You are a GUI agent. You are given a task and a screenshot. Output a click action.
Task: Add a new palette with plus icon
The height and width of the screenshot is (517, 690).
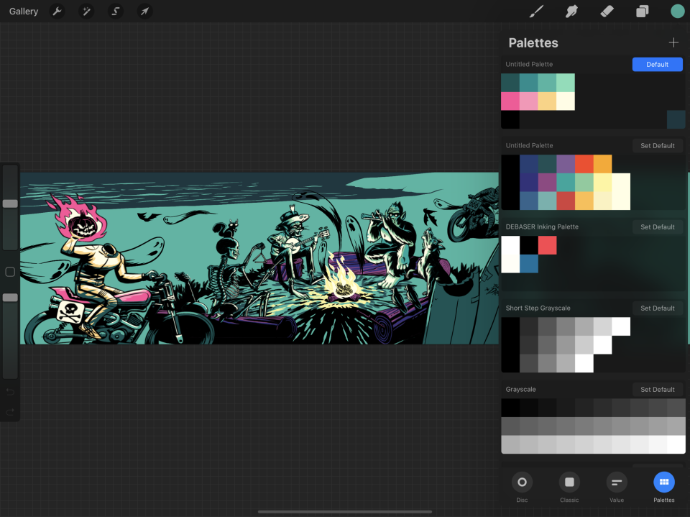(673, 42)
